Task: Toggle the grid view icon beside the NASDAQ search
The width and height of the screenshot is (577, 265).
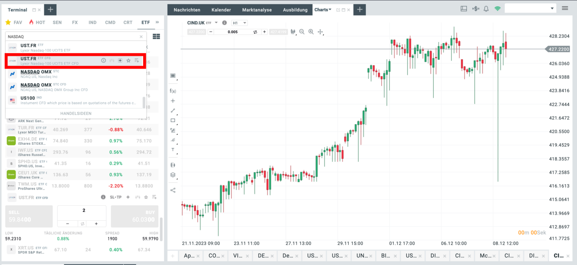Action: point(156,36)
